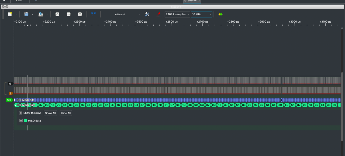The image size is (345, 156).
Task: Zoom out using the minus icon
Action: 68,14
